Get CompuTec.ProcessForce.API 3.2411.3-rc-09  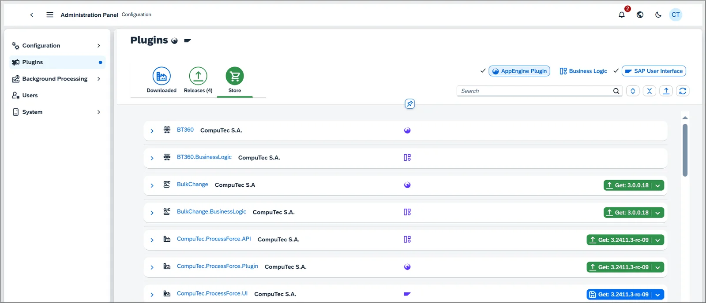pyautogui.click(x=619, y=240)
